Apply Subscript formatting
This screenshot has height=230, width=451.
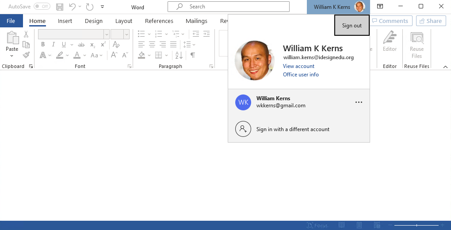click(x=92, y=45)
